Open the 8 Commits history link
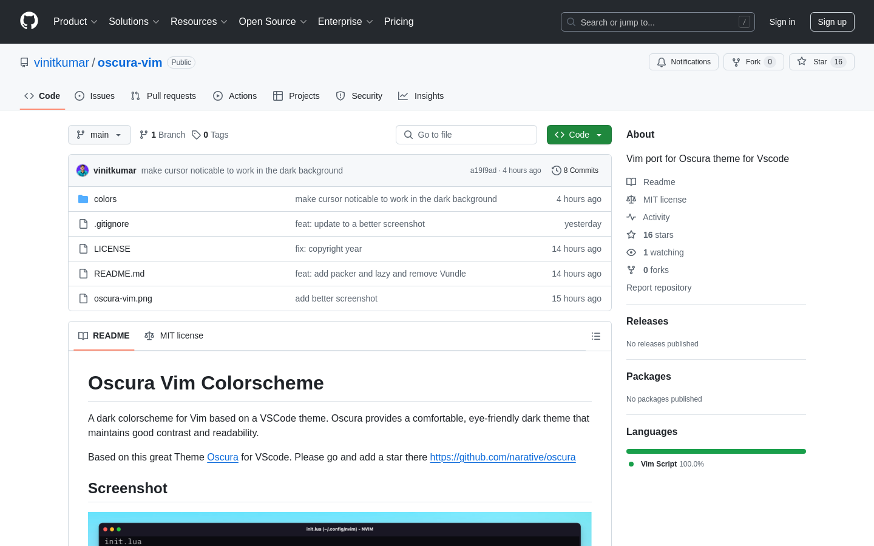 pyautogui.click(x=575, y=170)
